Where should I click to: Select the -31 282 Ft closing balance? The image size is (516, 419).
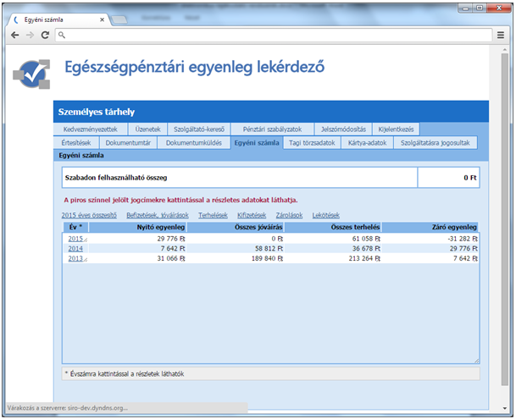click(x=463, y=239)
